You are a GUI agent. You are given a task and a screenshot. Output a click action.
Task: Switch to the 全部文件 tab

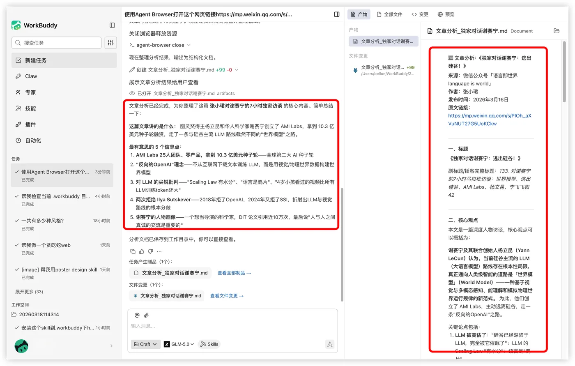point(389,14)
